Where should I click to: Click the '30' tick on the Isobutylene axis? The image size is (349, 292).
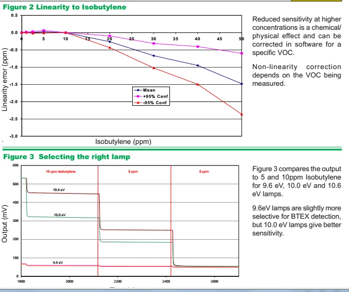coord(154,39)
